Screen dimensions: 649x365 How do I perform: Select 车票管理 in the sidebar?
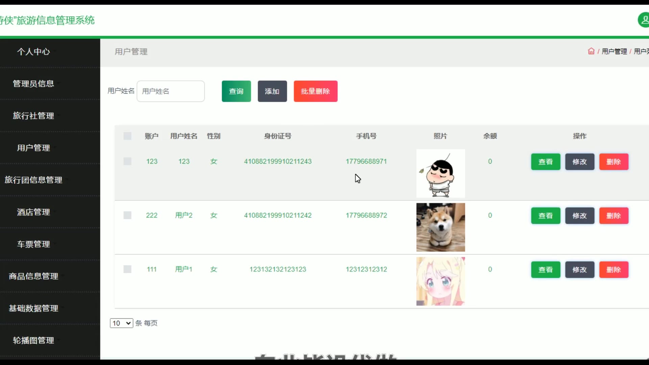tap(33, 244)
